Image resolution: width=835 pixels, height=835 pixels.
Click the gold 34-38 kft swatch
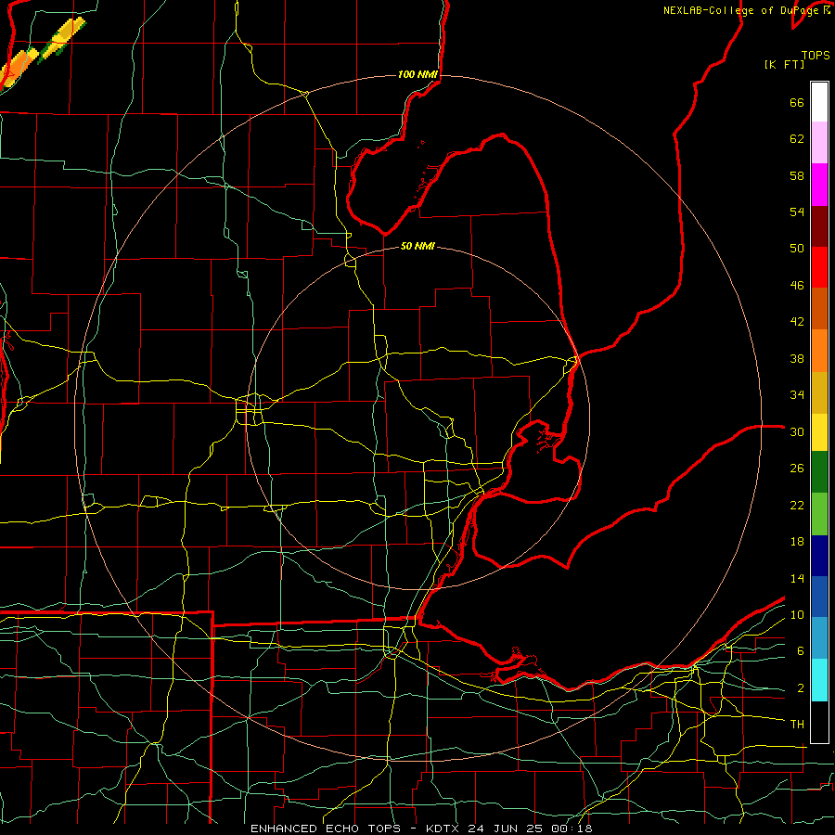click(x=819, y=392)
